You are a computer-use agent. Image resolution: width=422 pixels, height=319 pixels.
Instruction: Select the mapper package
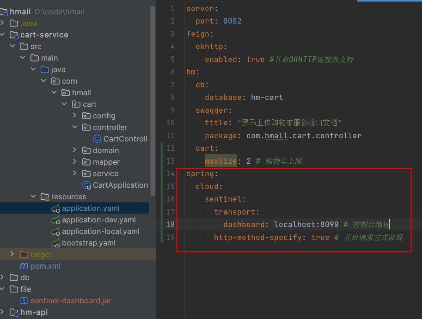click(106, 162)
